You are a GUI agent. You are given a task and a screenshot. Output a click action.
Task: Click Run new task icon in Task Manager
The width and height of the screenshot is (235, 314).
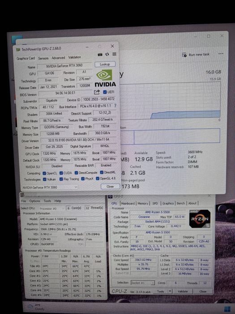[x=184, y=55]
